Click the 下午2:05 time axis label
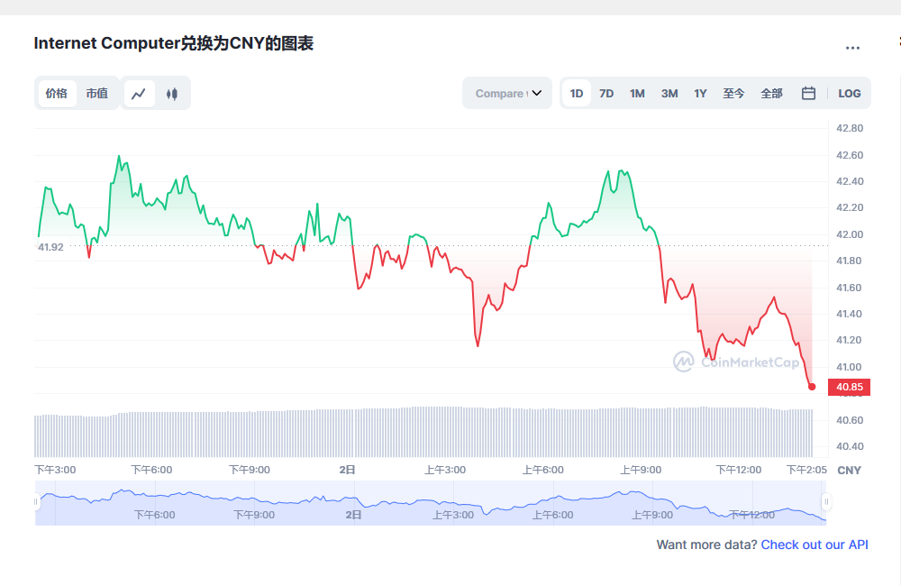Screen dimensions: 901x586 pos(806,470)
